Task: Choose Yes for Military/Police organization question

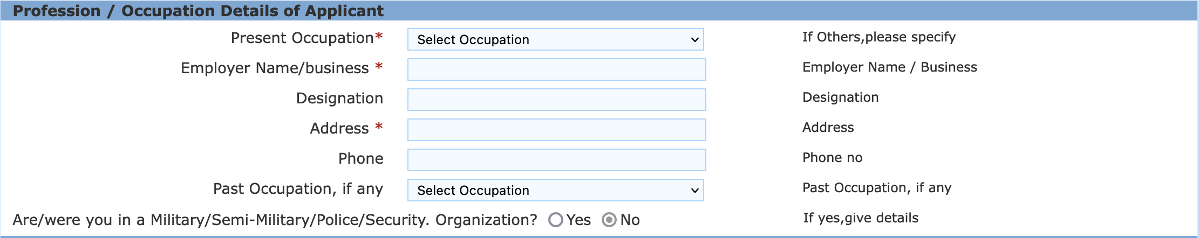Action: 556,220
